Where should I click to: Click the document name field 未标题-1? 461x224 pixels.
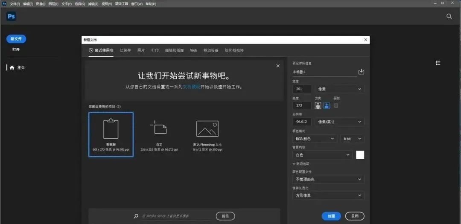coord(324,72)
